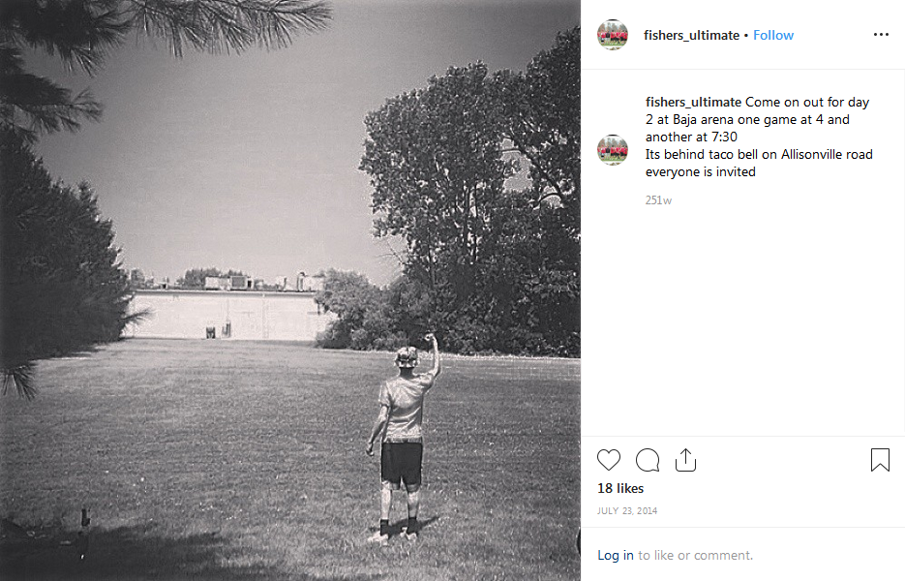The height and width of the screenshot is (581, 905).
Task: Click the Log in link
Action: coord(616,555)
